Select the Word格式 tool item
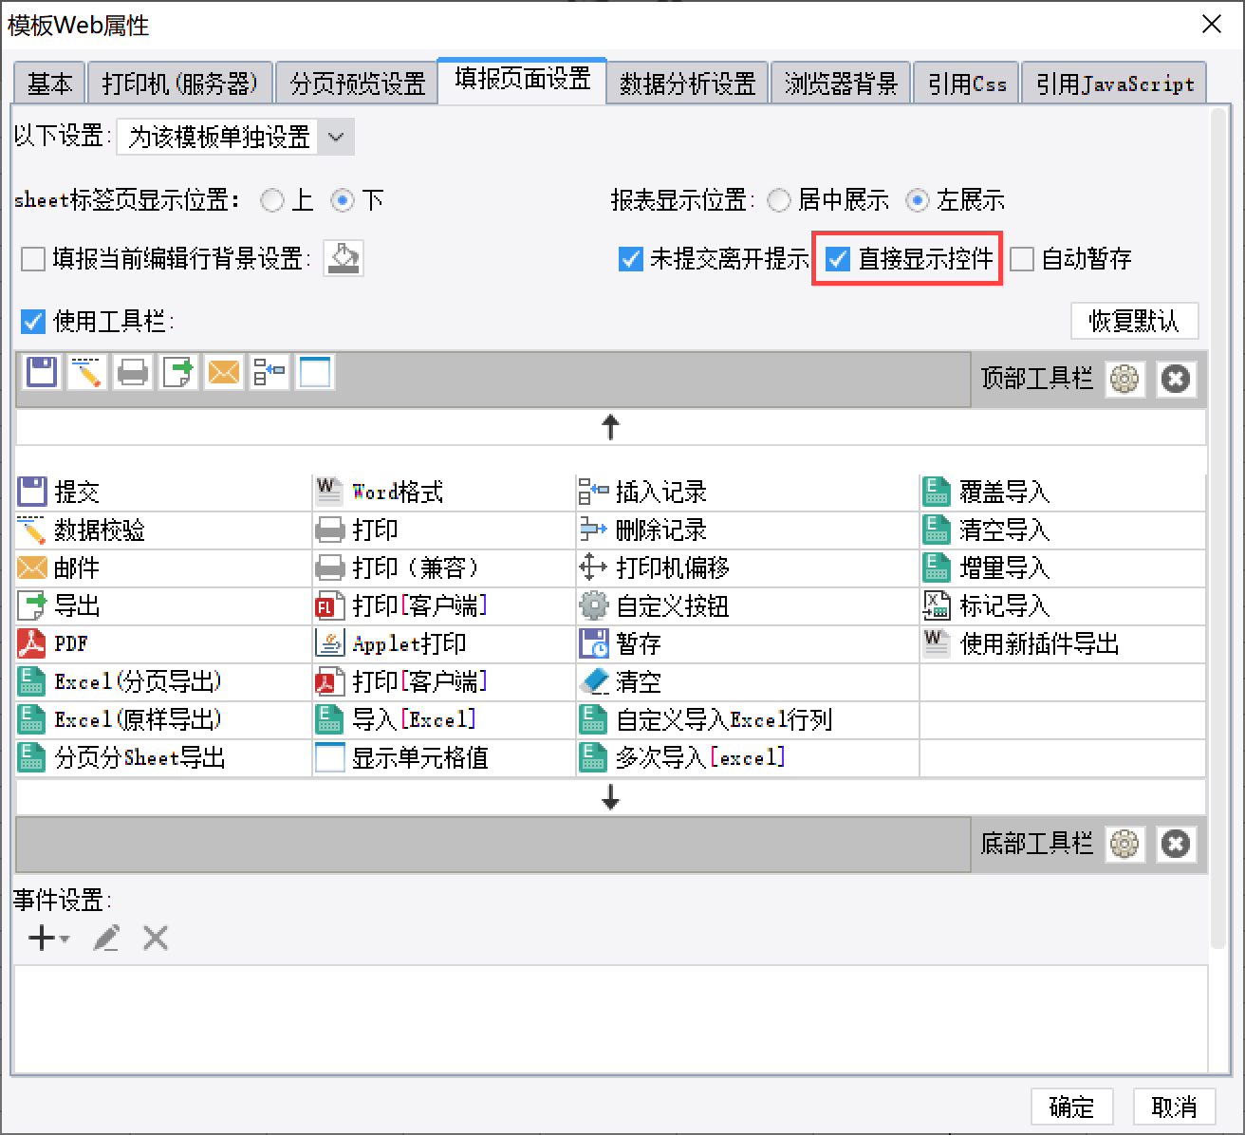The width and height of the screenshot is (1245, 1135). [444, 492]
